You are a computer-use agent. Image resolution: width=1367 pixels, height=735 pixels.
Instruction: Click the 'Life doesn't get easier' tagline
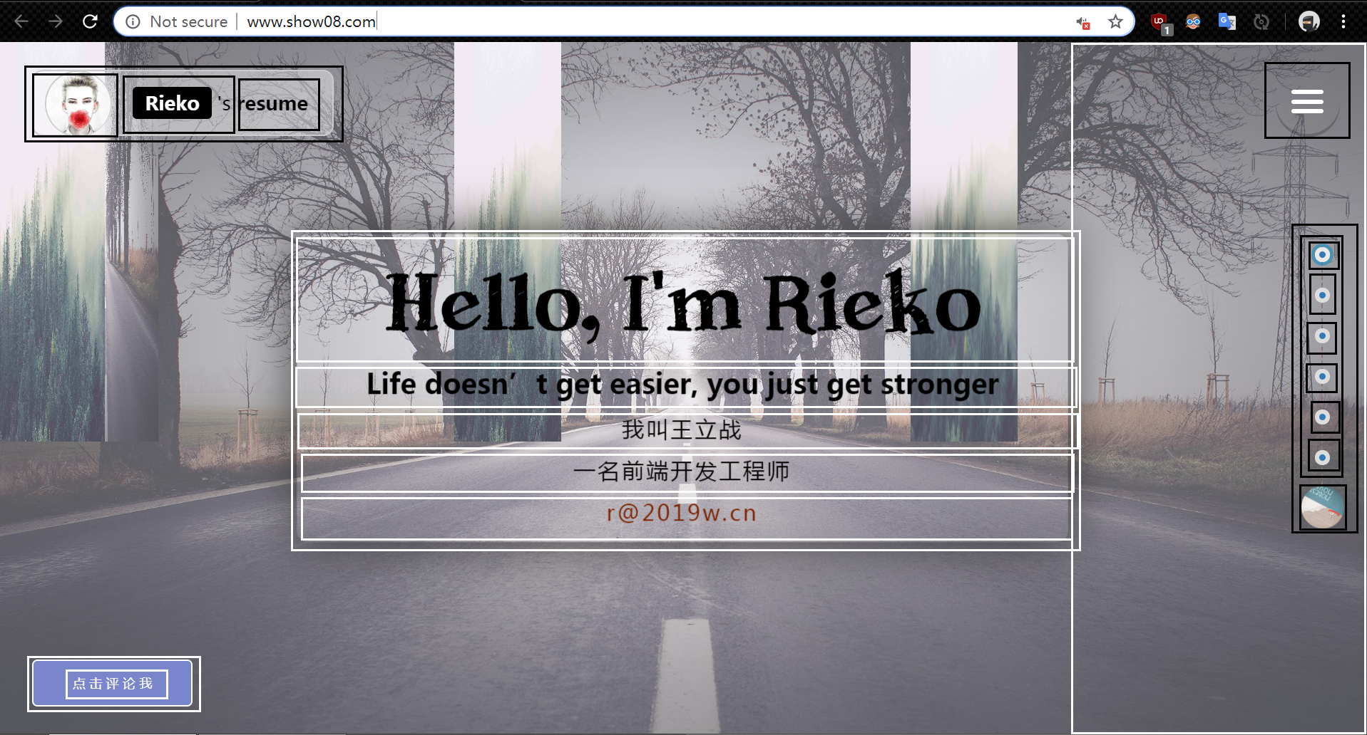point(683,385)
